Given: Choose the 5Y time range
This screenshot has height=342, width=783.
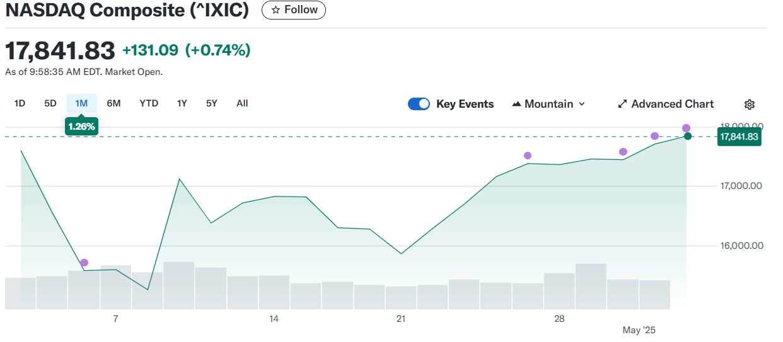Looking at the screenshot, I should coord(212,103).
